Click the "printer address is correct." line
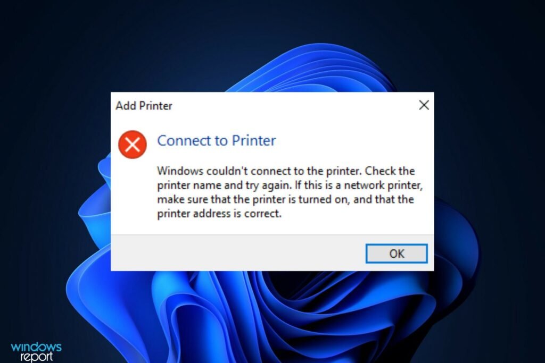This screenshot has width=545, height=363. [219, 214]
